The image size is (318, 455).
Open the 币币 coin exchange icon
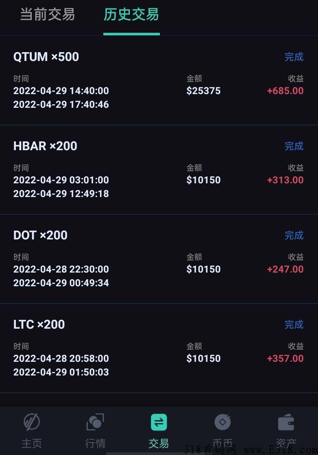(x=223, y=422)
